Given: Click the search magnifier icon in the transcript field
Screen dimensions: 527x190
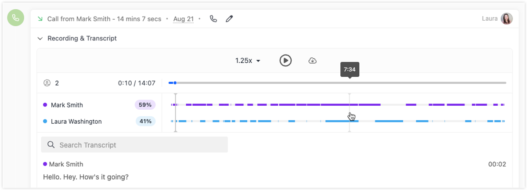Looking at the screenshot, I should click(x=51, y=145).
